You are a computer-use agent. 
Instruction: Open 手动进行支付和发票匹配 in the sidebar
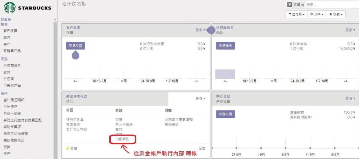tap(23, 120)
